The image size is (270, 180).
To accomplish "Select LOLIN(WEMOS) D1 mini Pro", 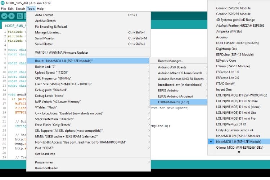I will pos(239,118).
